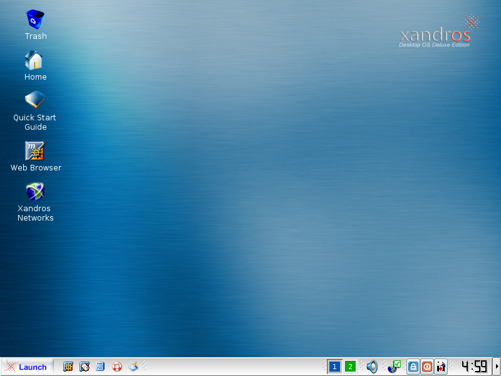Click the web browser icon in taskbar

(x=68, y=367)
